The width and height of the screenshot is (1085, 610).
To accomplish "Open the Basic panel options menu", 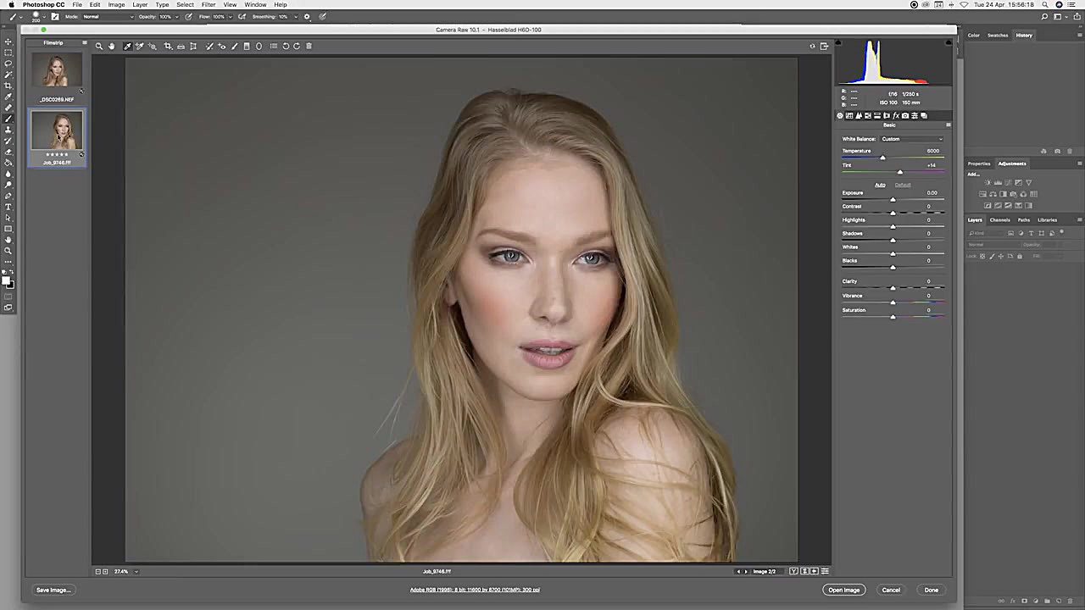I will pyautogui.click(x=948, y=125).
